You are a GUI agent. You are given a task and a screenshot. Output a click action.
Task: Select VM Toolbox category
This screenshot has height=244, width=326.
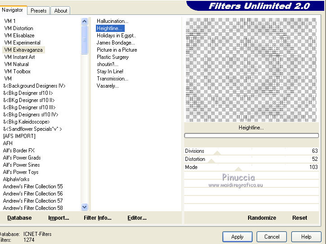tap(18, 71)
